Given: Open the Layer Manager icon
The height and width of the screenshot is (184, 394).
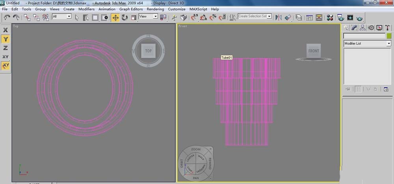Looking at the screenshot, I should [299, 18].
